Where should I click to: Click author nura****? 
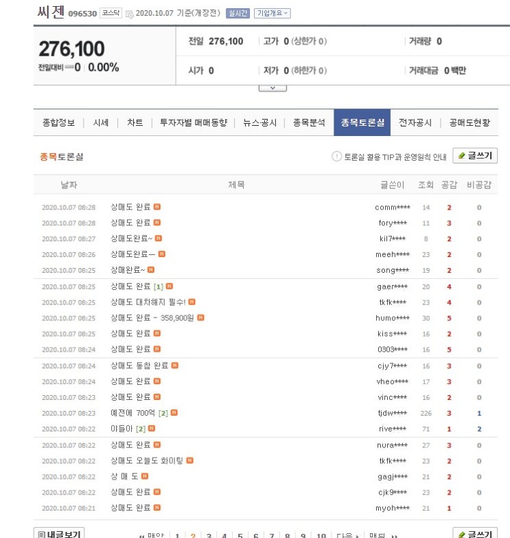point(393,445)
